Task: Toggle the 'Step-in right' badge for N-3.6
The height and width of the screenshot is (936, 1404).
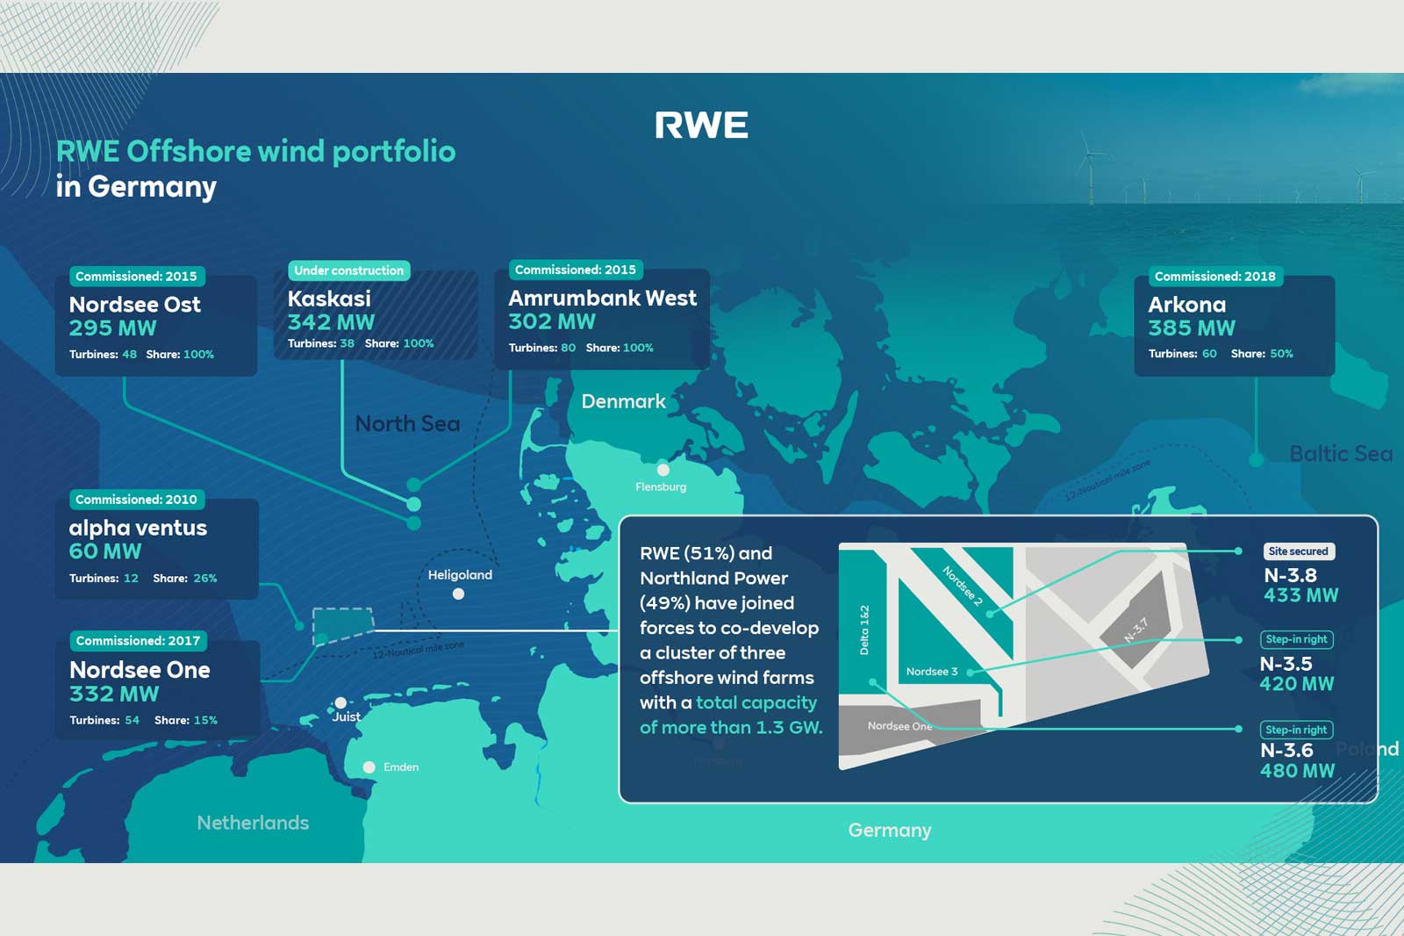Action: pyautogui.click(x=1296, y=730)
